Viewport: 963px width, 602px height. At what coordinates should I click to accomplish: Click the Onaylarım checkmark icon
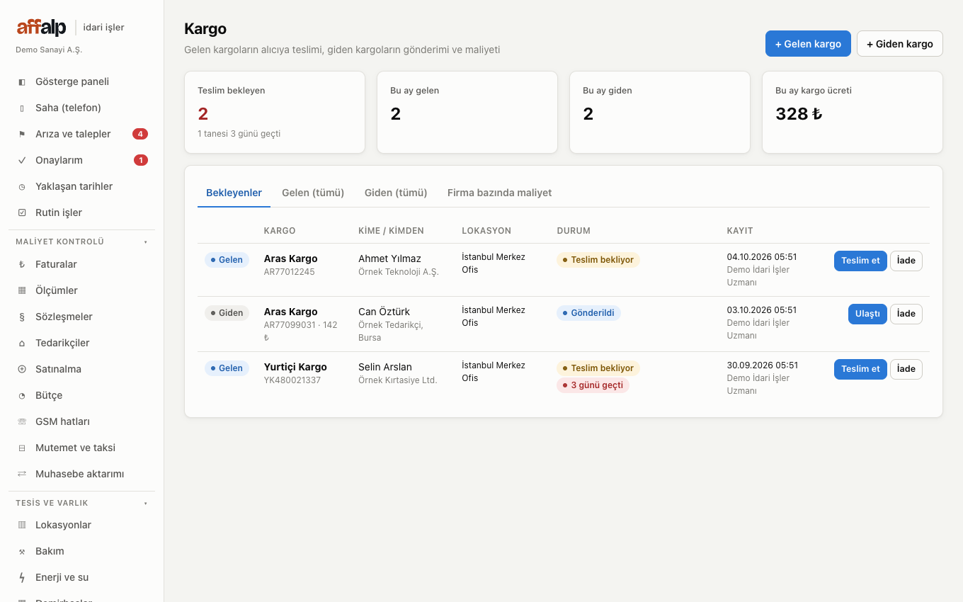pos(22,160)
